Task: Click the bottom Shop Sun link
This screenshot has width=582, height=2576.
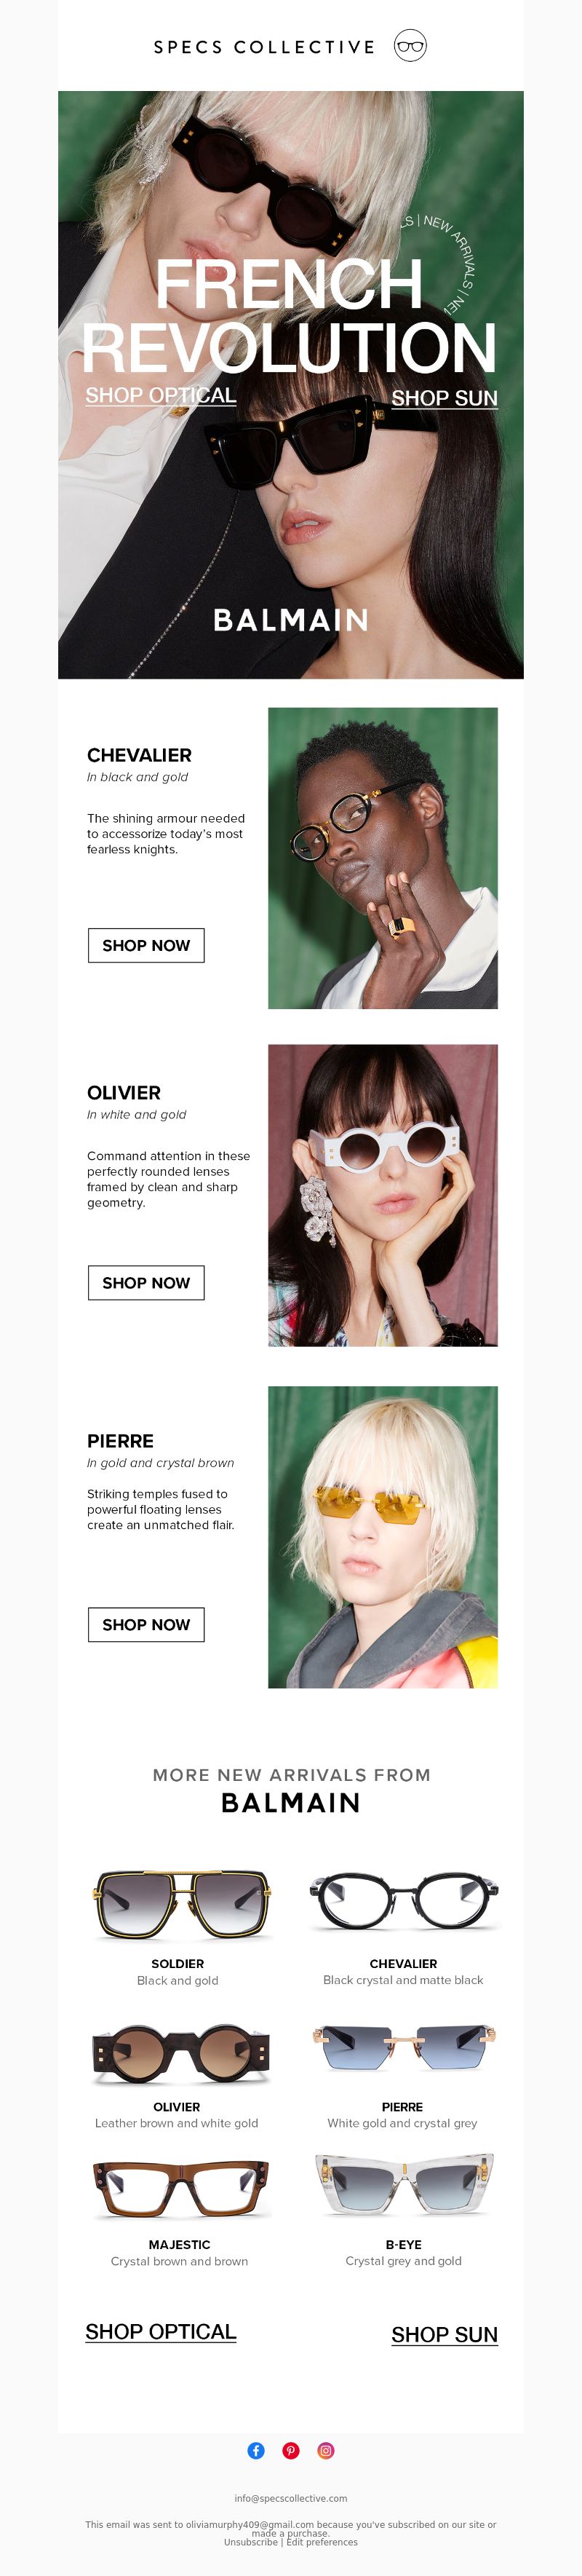Action: 444,2334
